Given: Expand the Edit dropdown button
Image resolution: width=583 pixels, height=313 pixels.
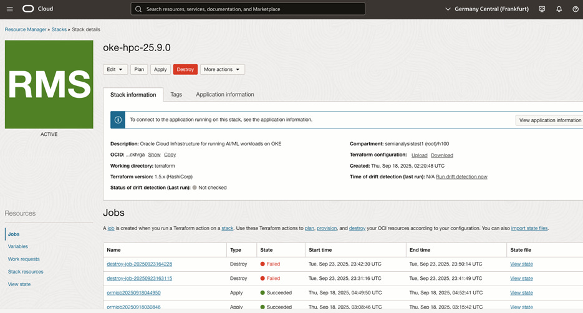Looking at the screenshot, I should point(115,69).
